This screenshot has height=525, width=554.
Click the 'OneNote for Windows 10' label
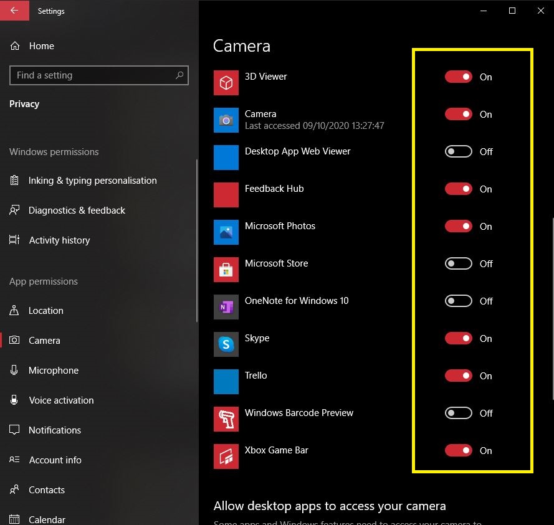(x=297, y=300)
